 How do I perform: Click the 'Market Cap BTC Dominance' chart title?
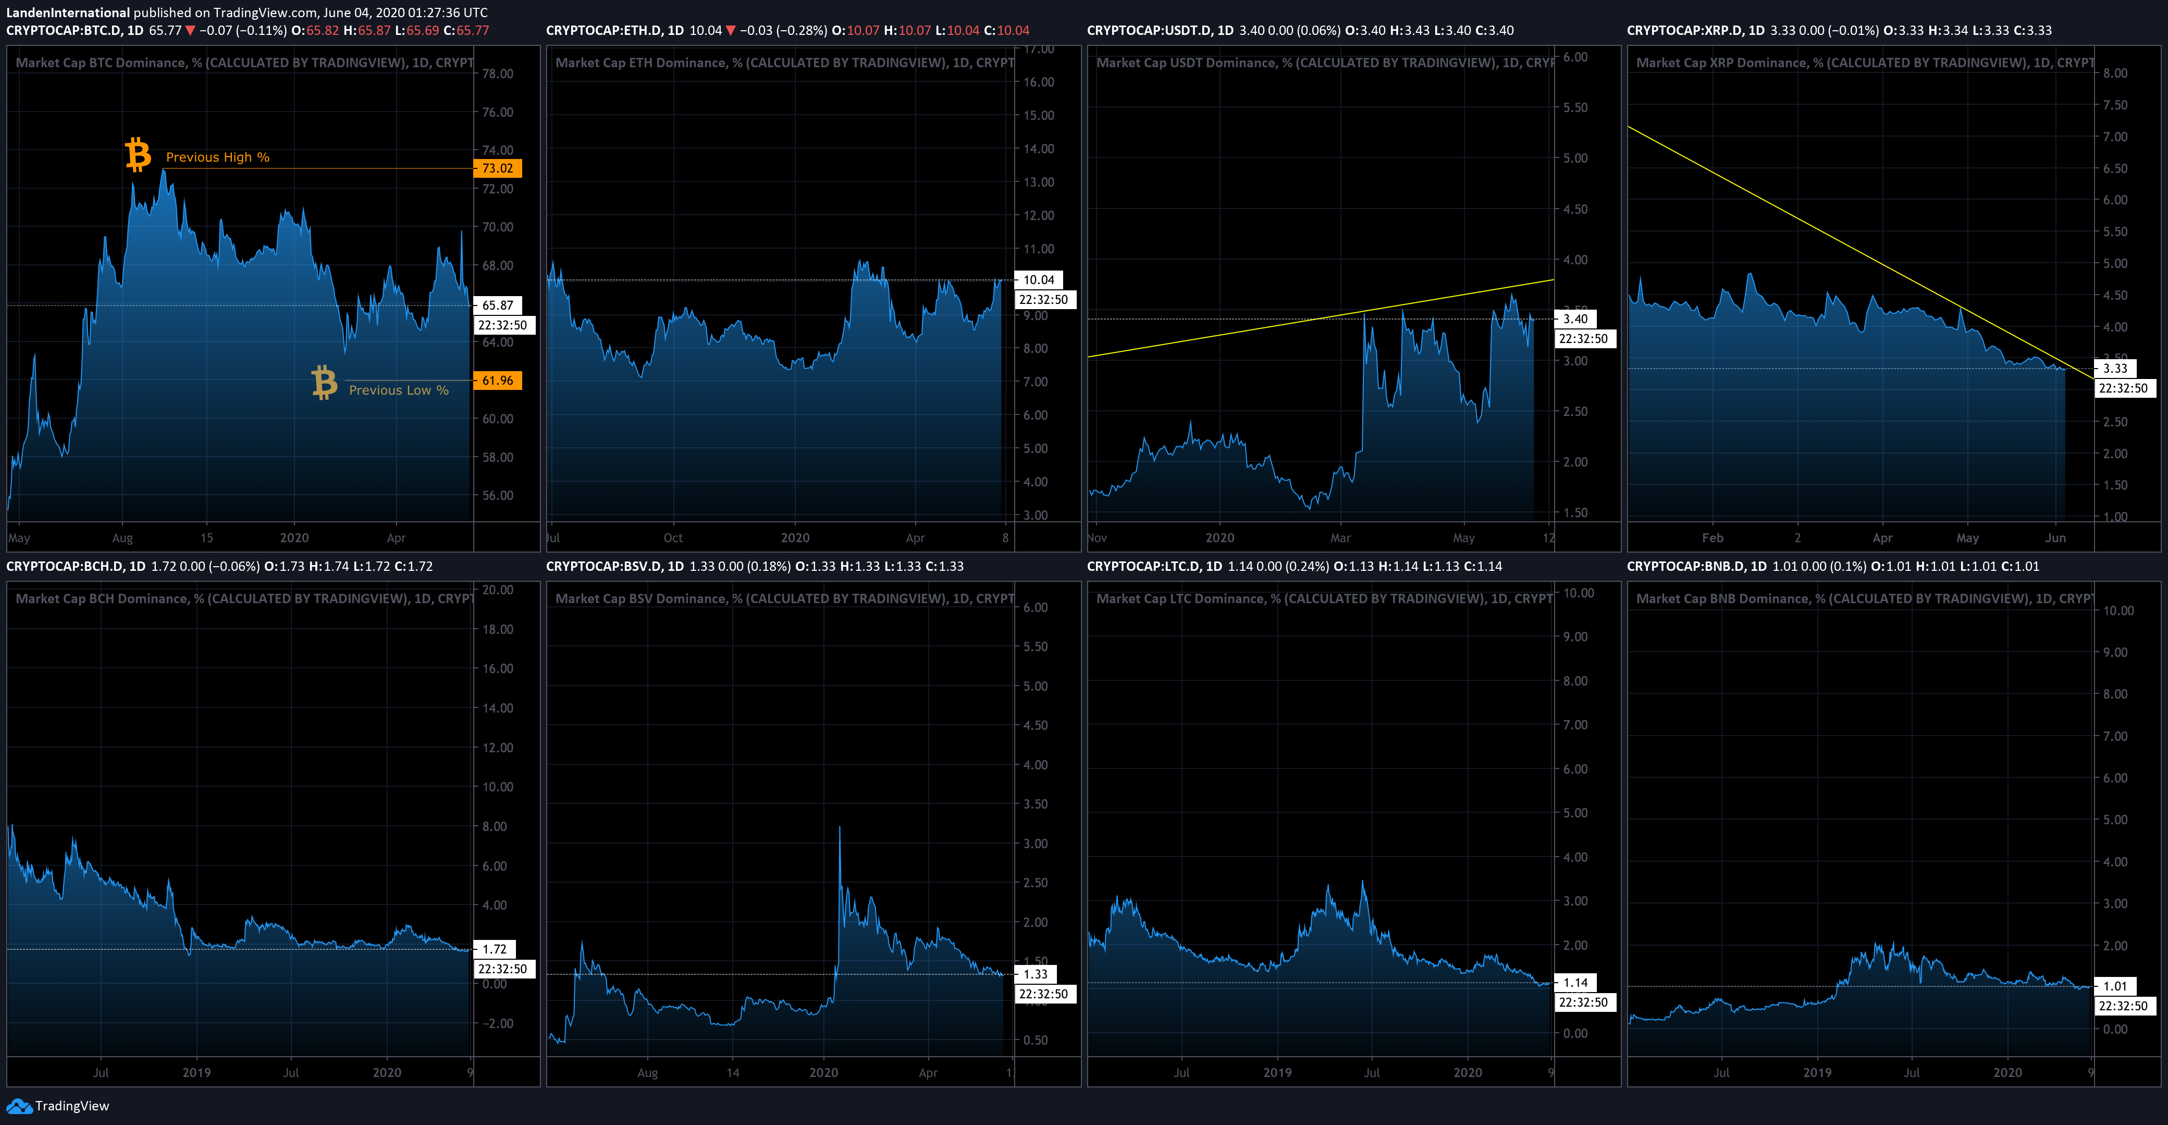(244, 63)
